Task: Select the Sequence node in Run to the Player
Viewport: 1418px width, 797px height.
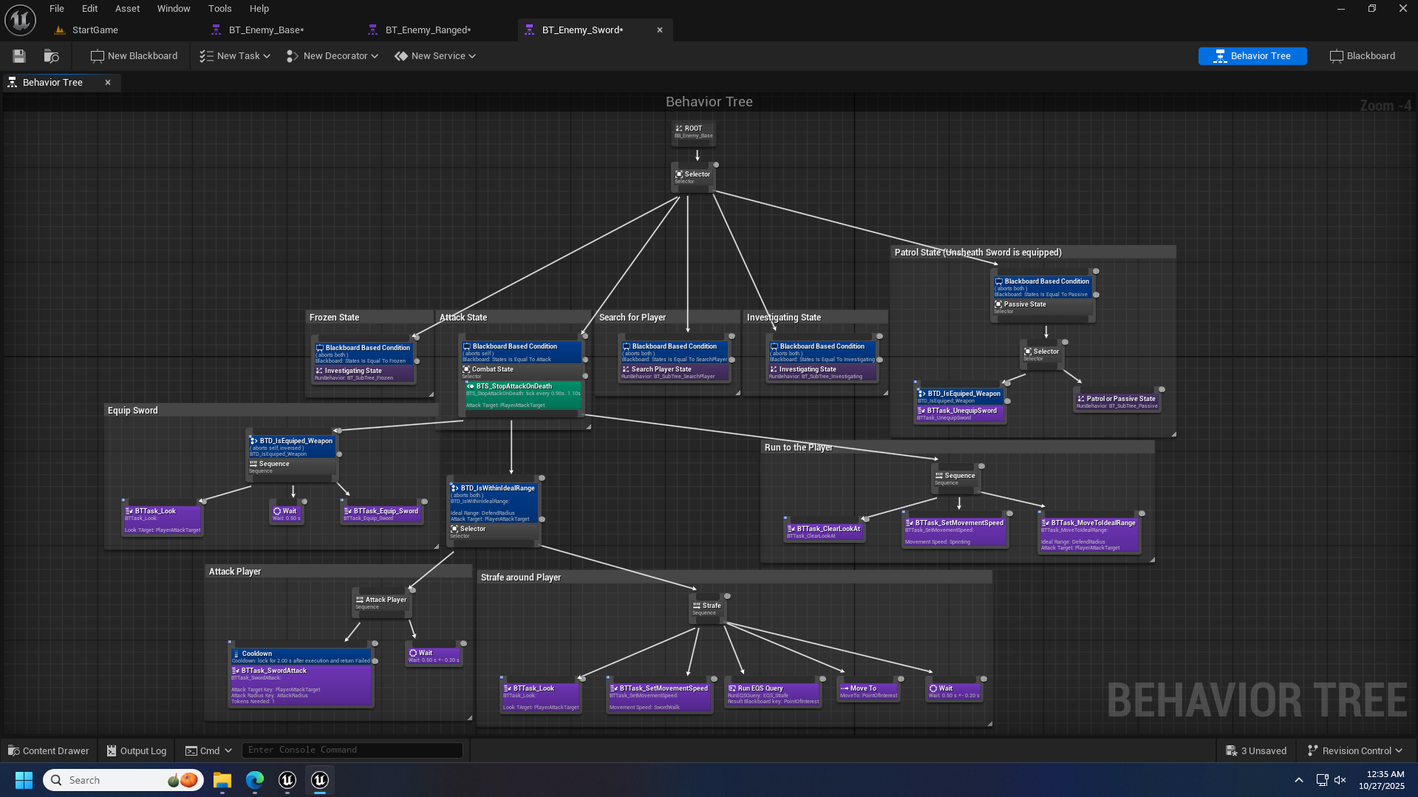Action: tap(956, 479)
